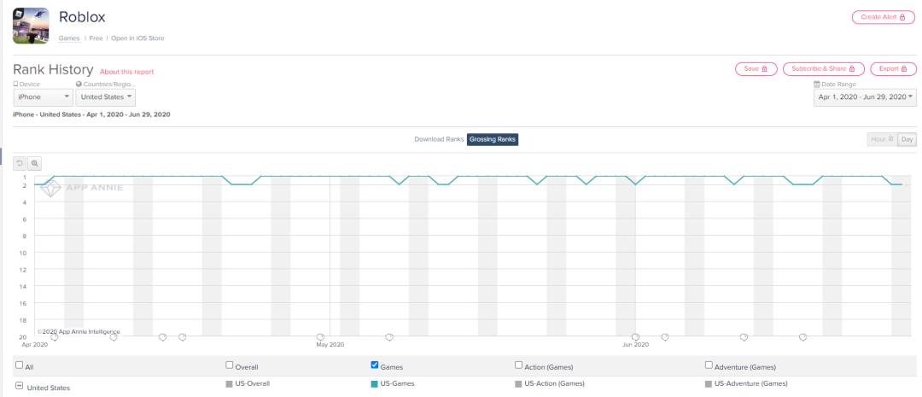Click the gray US-Overall legend swatch
Viewport: 922px width, 397px height.
(x=230, y=384)
